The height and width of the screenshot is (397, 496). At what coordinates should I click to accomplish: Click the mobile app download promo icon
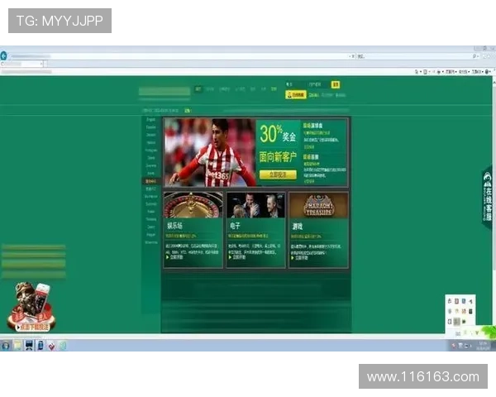(31, 306)
